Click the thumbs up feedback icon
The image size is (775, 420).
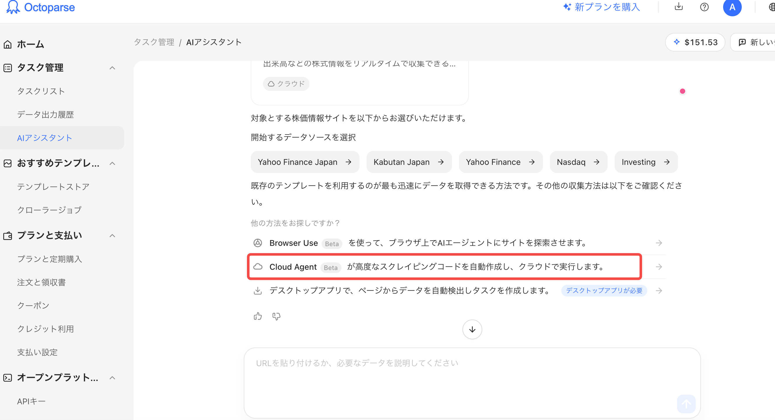click(258, 316)
